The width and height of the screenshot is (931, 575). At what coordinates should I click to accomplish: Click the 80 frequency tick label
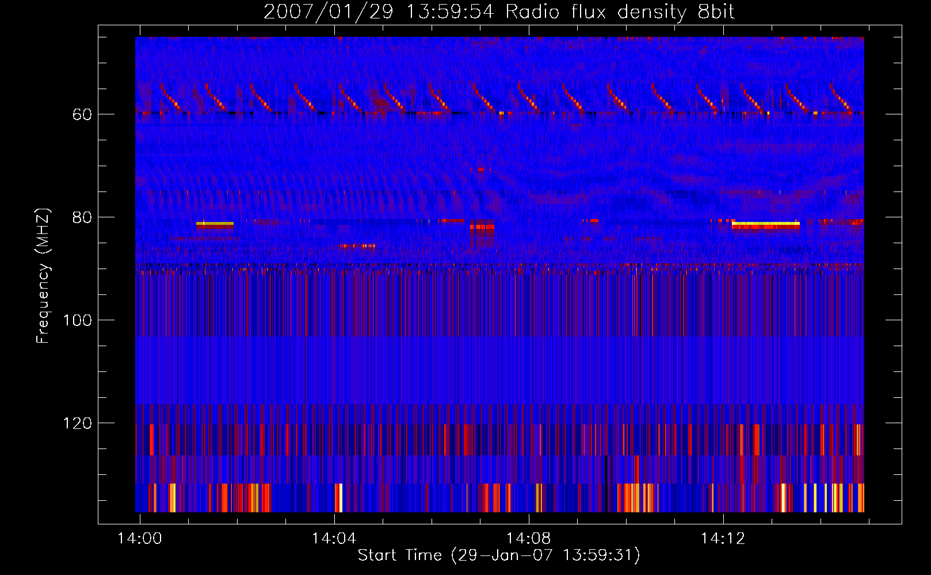coord(82,217)
